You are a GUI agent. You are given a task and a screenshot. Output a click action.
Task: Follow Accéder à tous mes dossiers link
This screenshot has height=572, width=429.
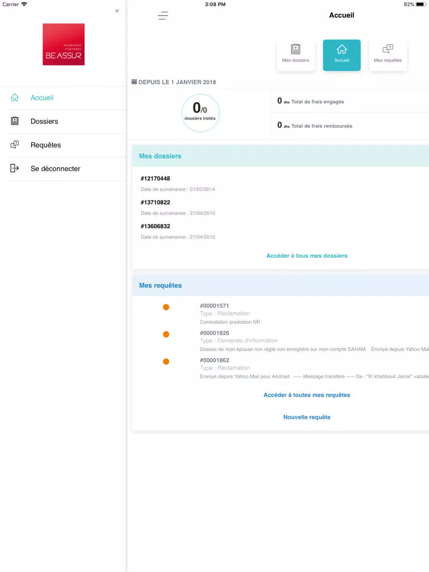307,256
